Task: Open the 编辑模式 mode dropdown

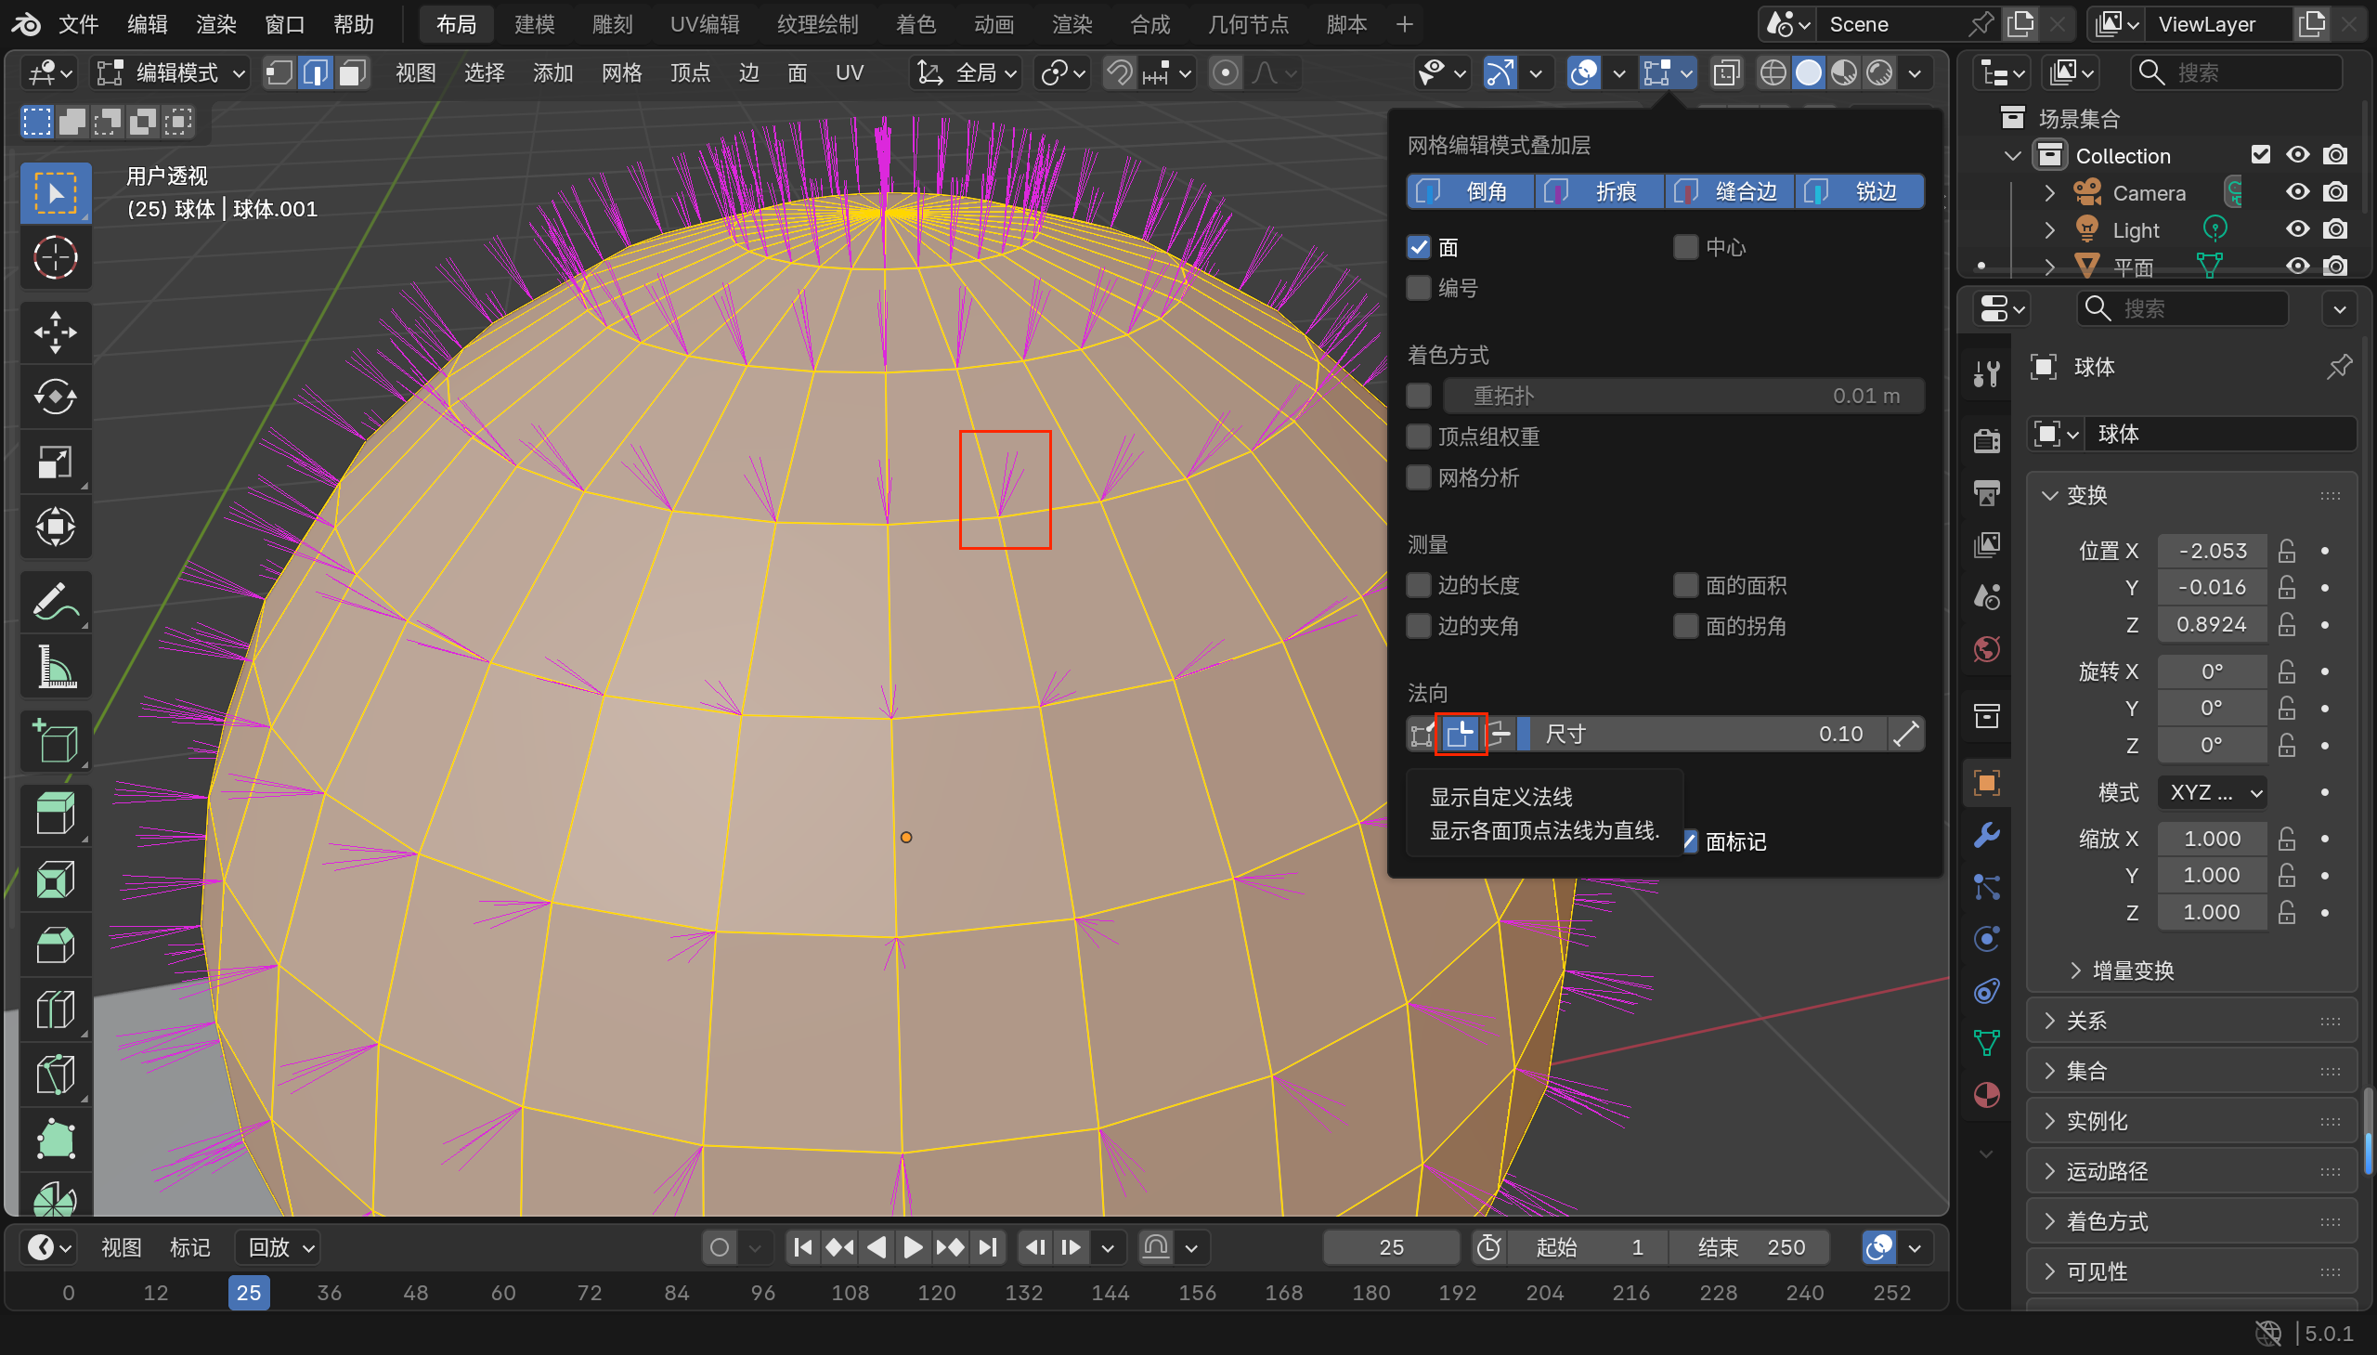Action: (x=172, y=72)
